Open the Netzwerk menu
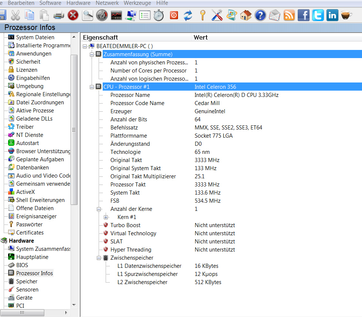362x317 pixels. [107, 3]
